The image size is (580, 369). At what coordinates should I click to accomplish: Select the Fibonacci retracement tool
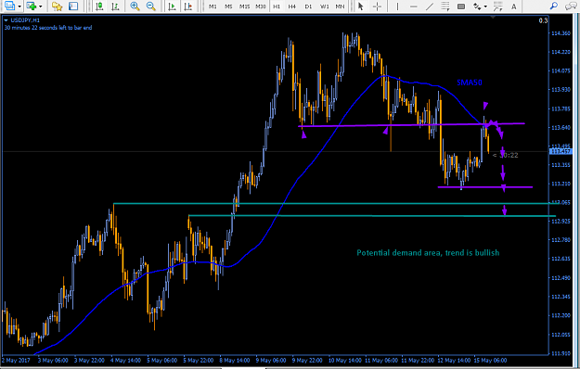[x=498, y=6]
